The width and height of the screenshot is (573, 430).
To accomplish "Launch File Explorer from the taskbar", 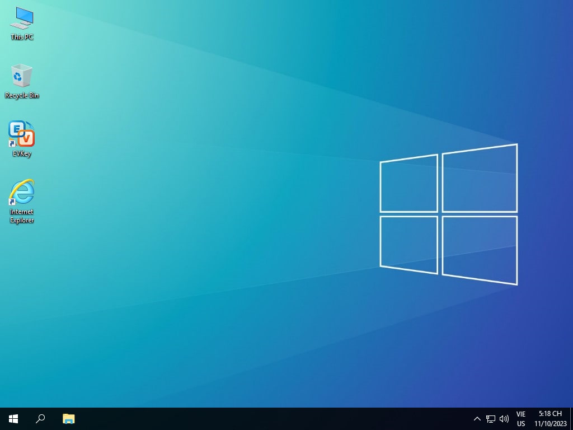I will coord(68,419).
